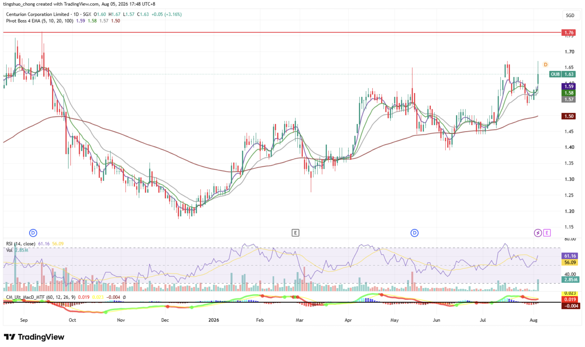Click the May label on the time axis

pos(394,320)
